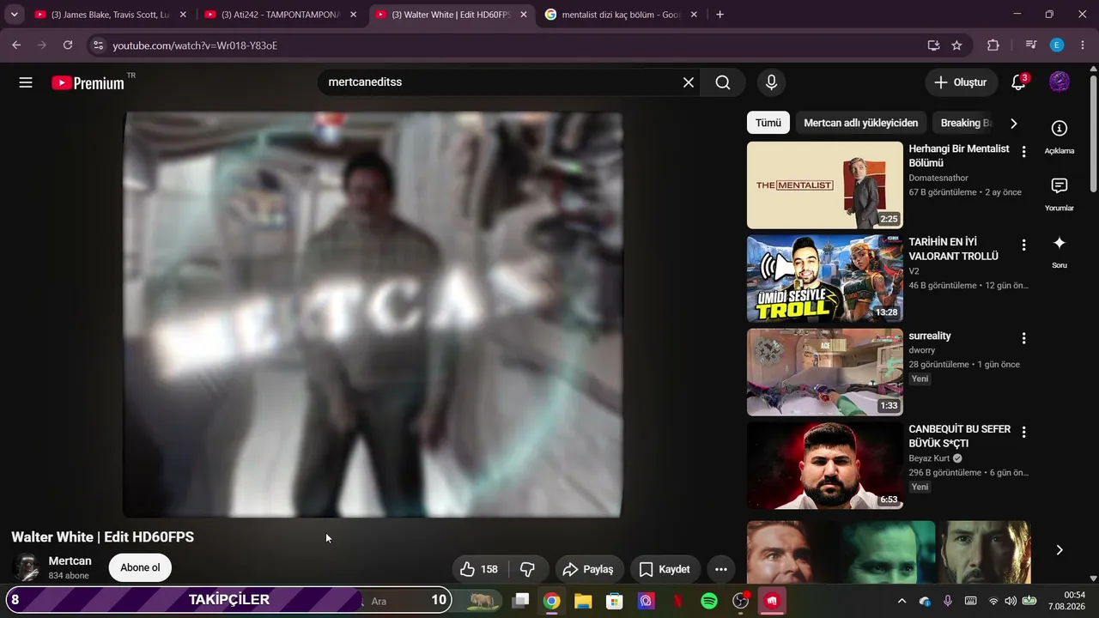Show hidden system tray icons
The image size is (1099, 618).
pyautogui.click(x=902, y=601)
